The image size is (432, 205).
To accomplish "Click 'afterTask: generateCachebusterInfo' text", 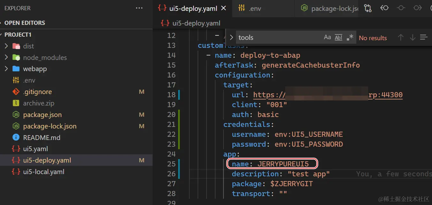I will 287,65.
